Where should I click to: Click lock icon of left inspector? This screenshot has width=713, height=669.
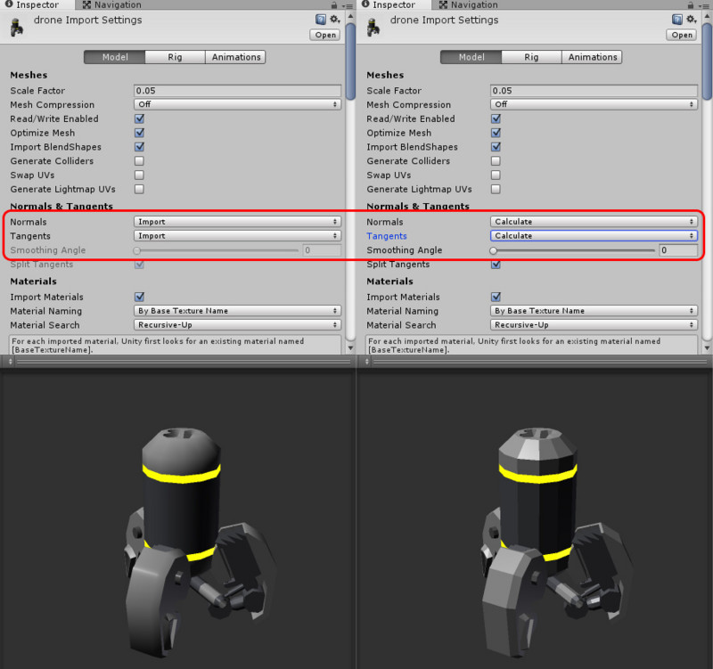coord(334,5)
